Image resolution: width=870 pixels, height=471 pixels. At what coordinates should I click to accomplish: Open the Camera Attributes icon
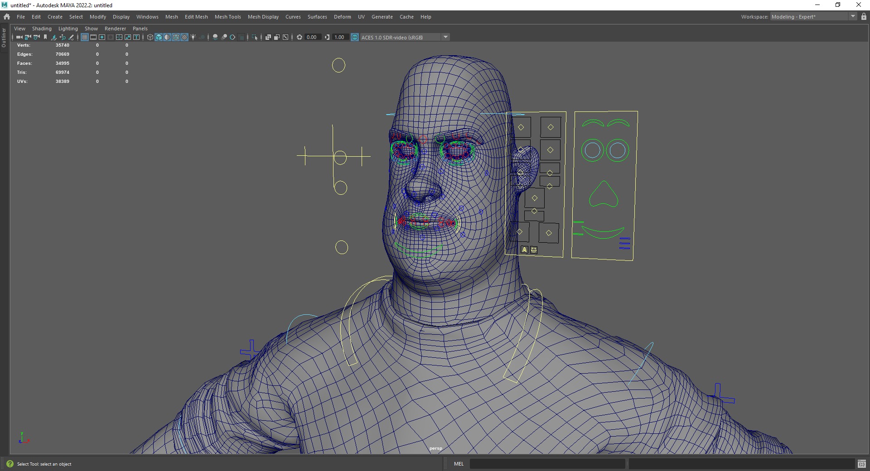tap(36, 37)
